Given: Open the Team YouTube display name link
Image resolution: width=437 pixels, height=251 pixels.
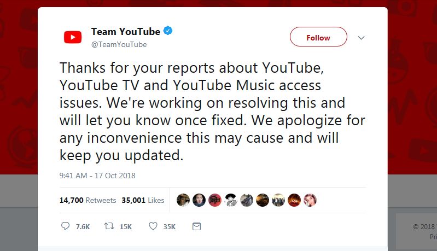Looking at the screenshot, I should [125, 31].
